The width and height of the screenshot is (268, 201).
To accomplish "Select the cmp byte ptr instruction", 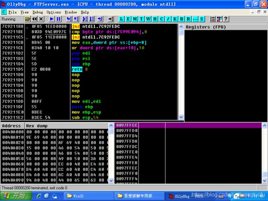I will (x=89, y=32).
